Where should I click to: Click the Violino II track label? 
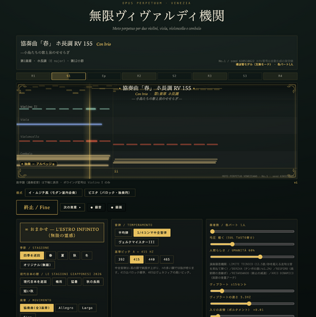coord(29,106)
